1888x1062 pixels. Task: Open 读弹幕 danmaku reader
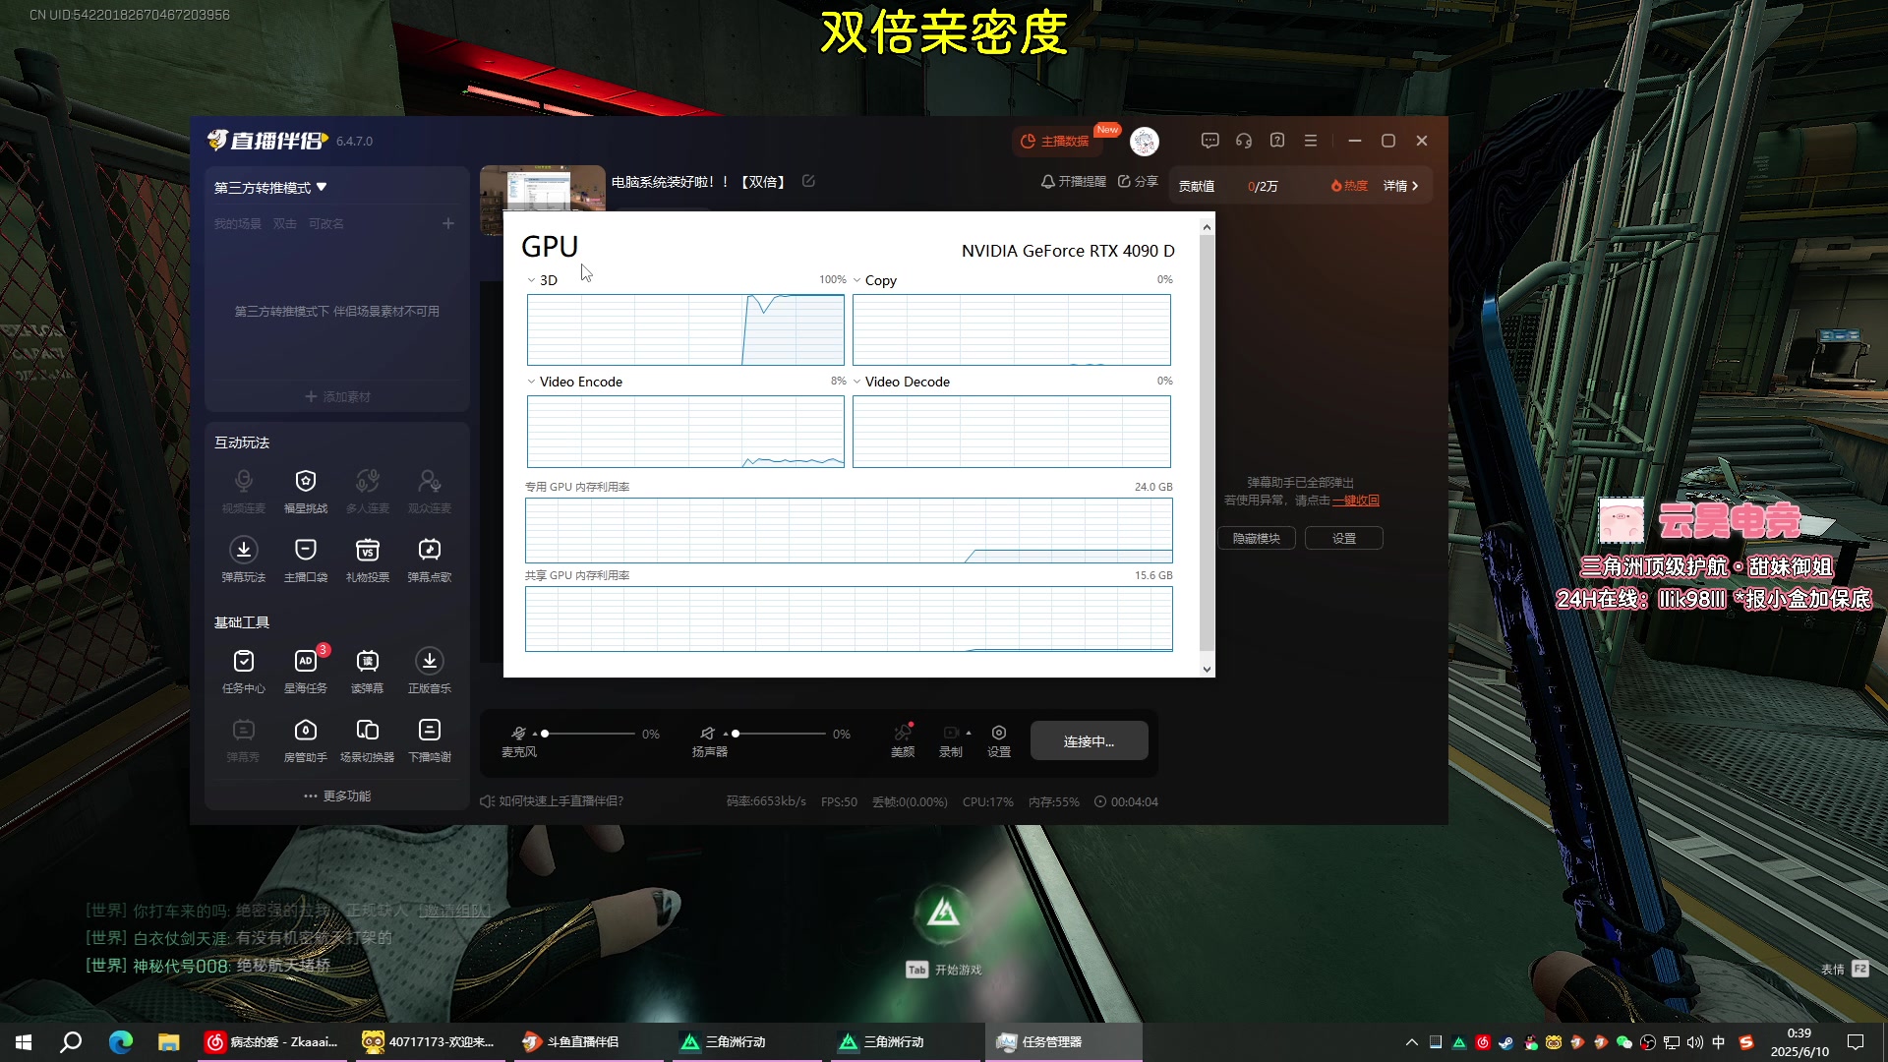pos(368,670)
